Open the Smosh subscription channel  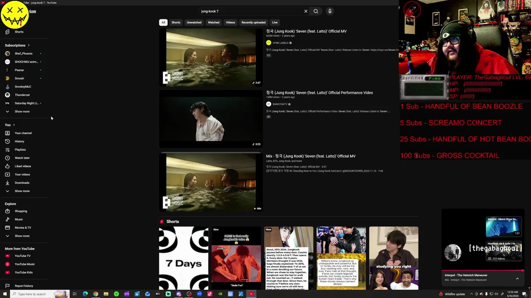(19, 78)
